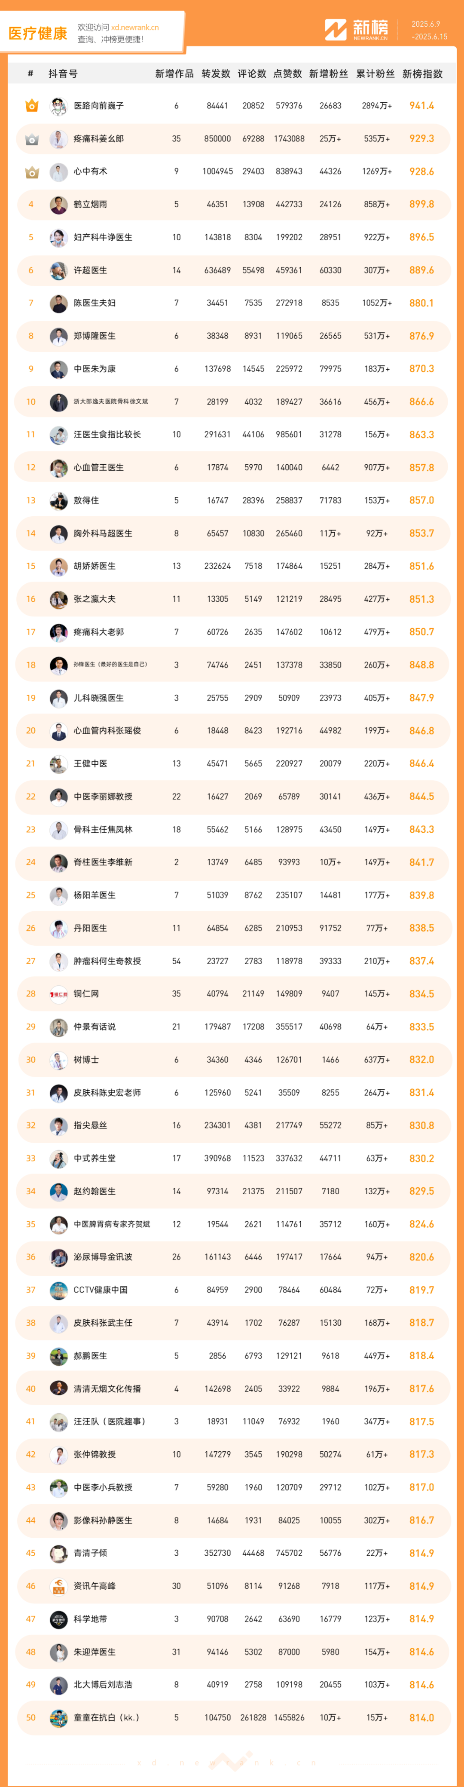This screenshot has width=464, height=1787.
Task: Click the date range 2025.6.9 text
Action: pyautogui.click(x=425, y=24)
